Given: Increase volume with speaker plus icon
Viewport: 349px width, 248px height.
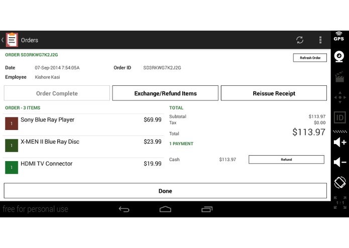Looking at the screenshot, I should (x=340, y=142).
